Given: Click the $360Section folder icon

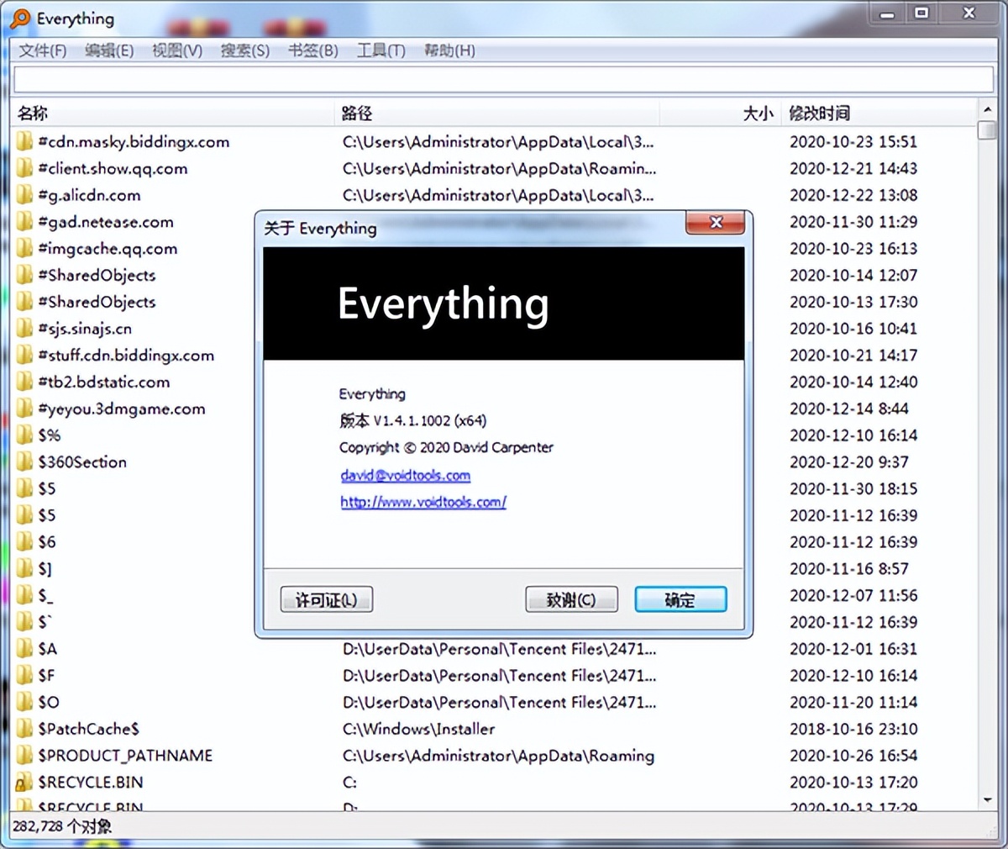Looking at the screenshot, I should [25, 462].
